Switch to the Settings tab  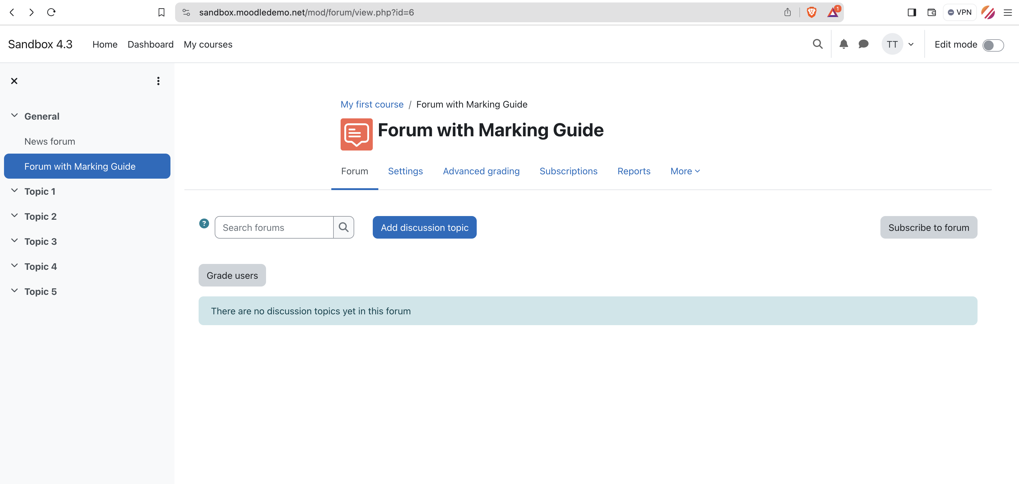coord(405,171)
